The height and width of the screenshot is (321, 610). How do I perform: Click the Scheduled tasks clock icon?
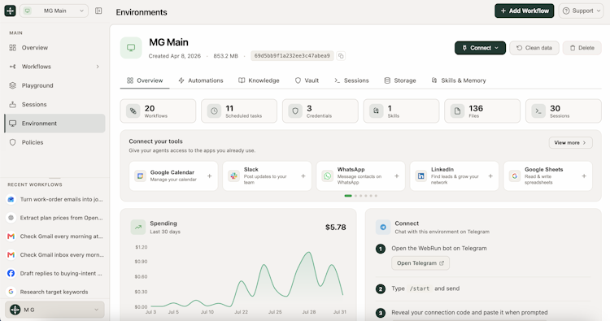click(214, 111)
